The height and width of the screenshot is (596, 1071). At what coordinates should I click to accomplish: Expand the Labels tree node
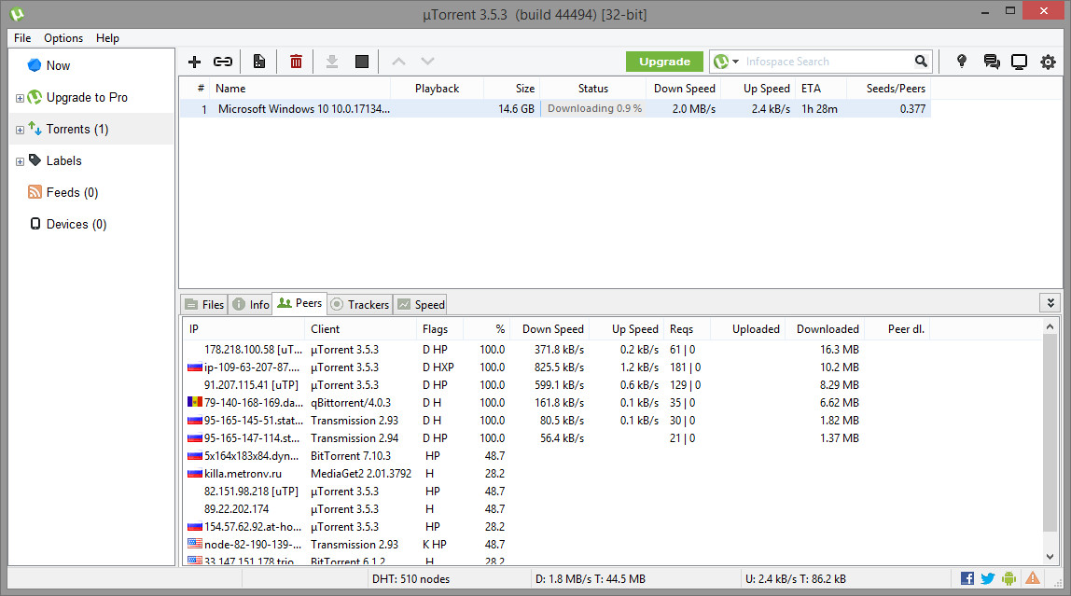[x=20, y=161]
